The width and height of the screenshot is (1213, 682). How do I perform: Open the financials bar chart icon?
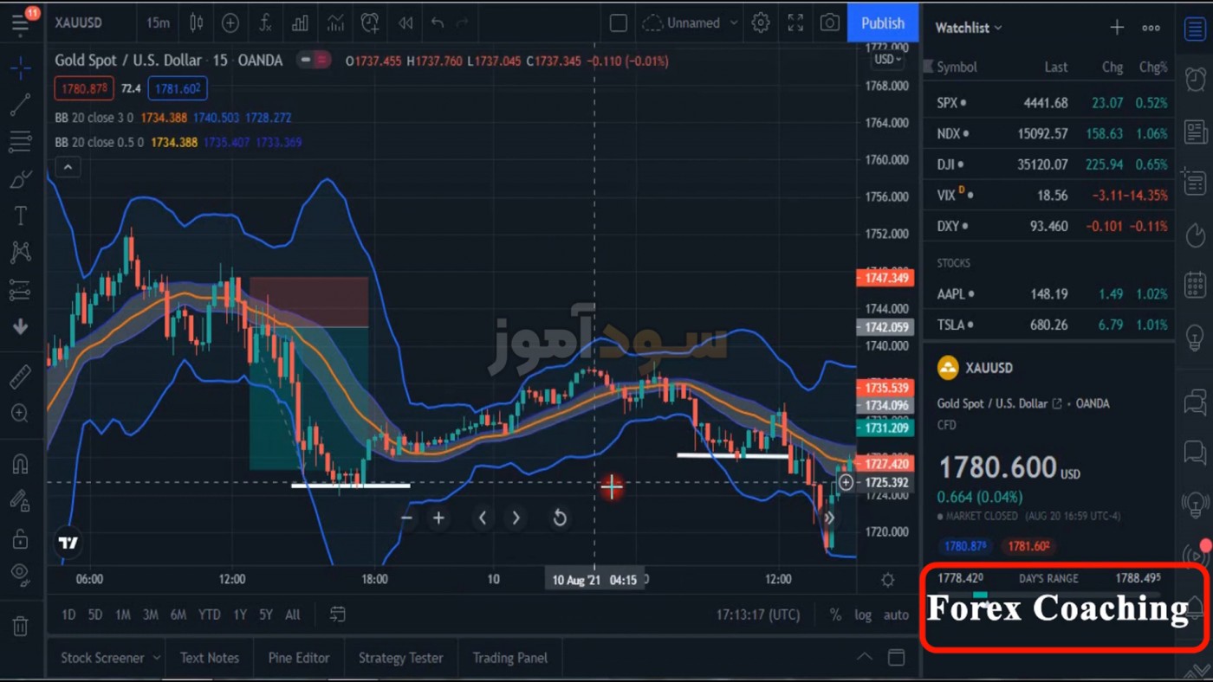[300, 23]
